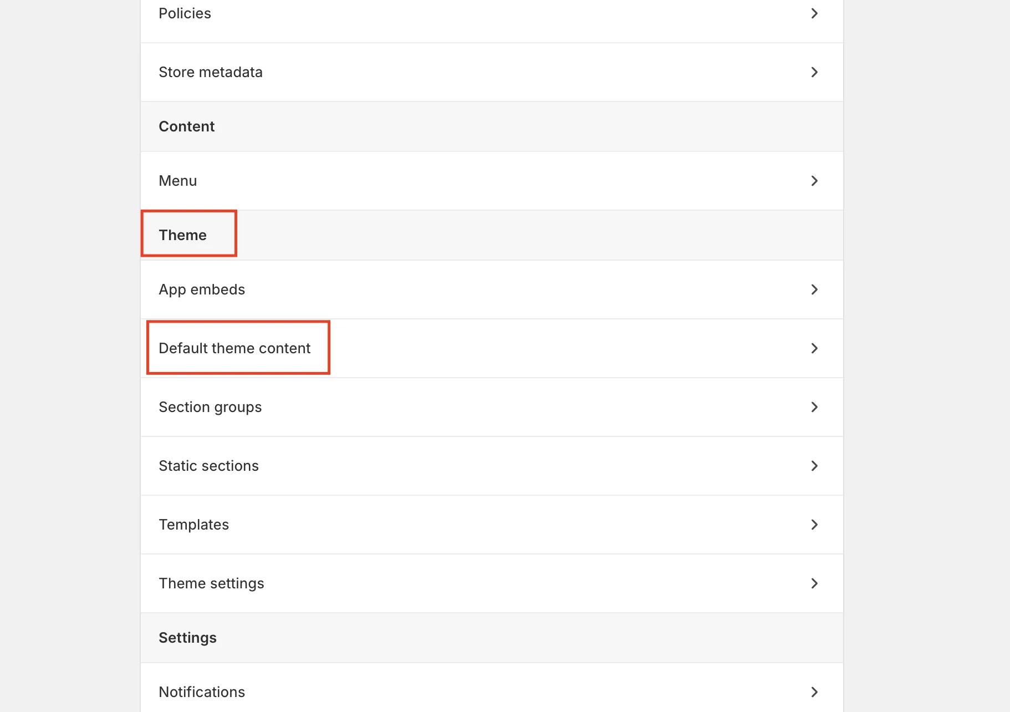
Task: Click the Notifications arrow icon
Action: 814,691
